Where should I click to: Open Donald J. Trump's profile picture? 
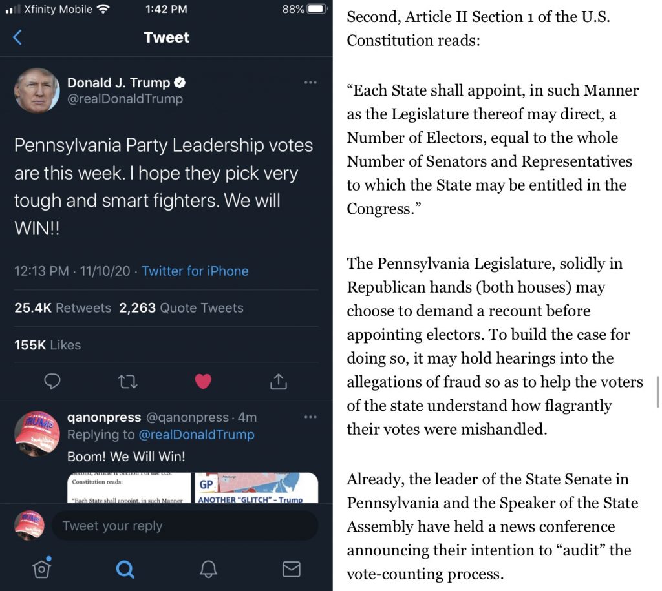[37, 90]
